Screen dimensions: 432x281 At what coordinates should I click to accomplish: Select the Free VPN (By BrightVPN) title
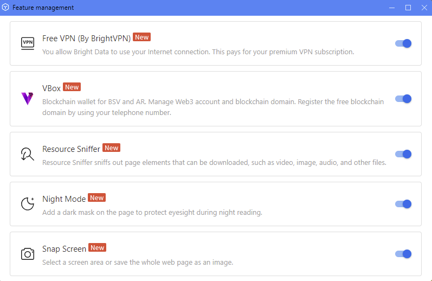[86, 39]
